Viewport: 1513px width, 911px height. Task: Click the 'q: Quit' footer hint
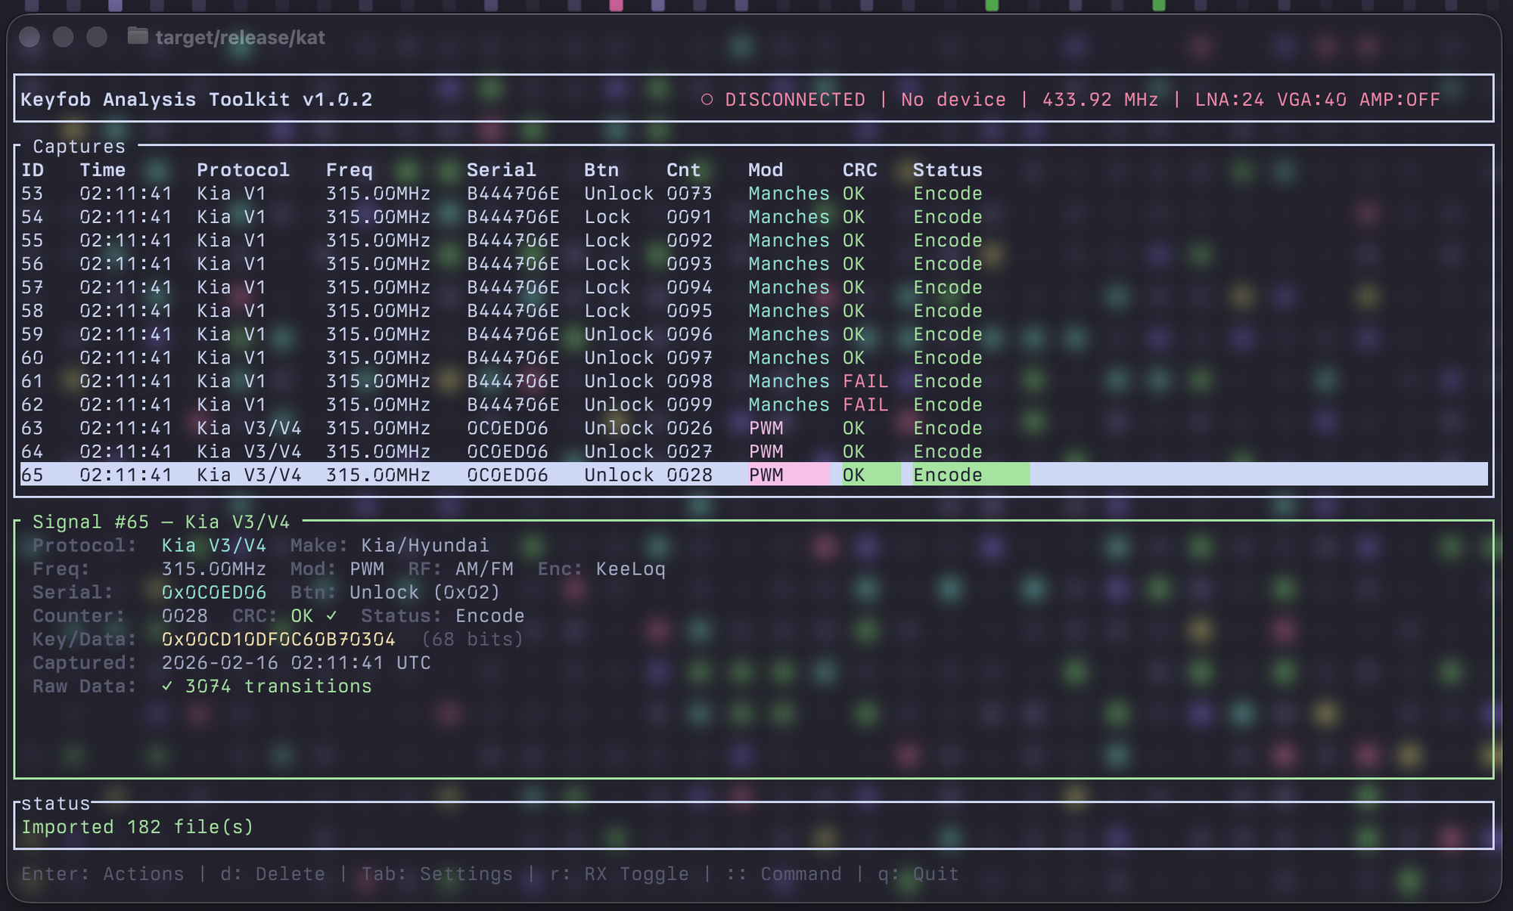pyautogui.click(x=918, y=874)
